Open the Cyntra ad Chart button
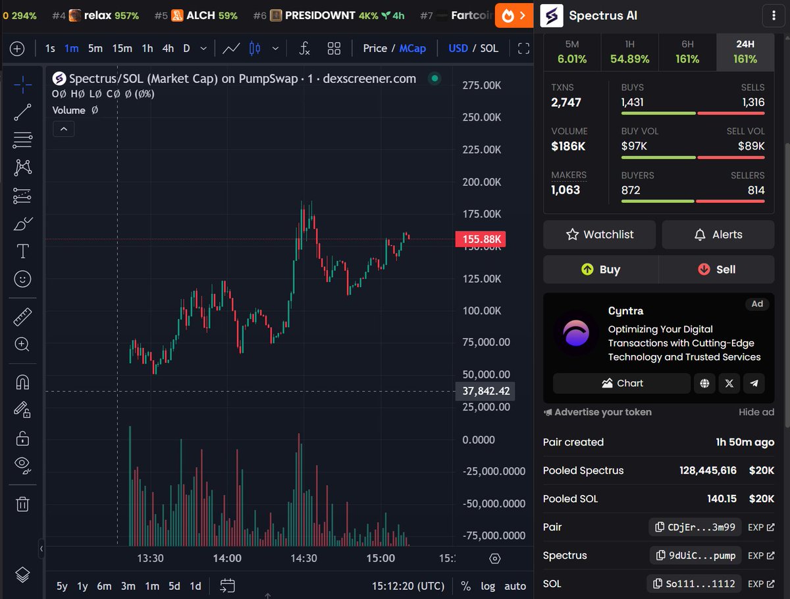This screenshot has height=599, width=790. (x=621, y=384)
